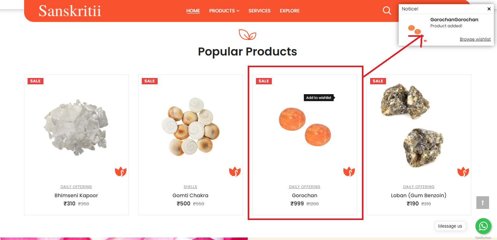The image size is (497, 240).
Task: Click the Gomti Chakra product image
Action: point(190,127)
